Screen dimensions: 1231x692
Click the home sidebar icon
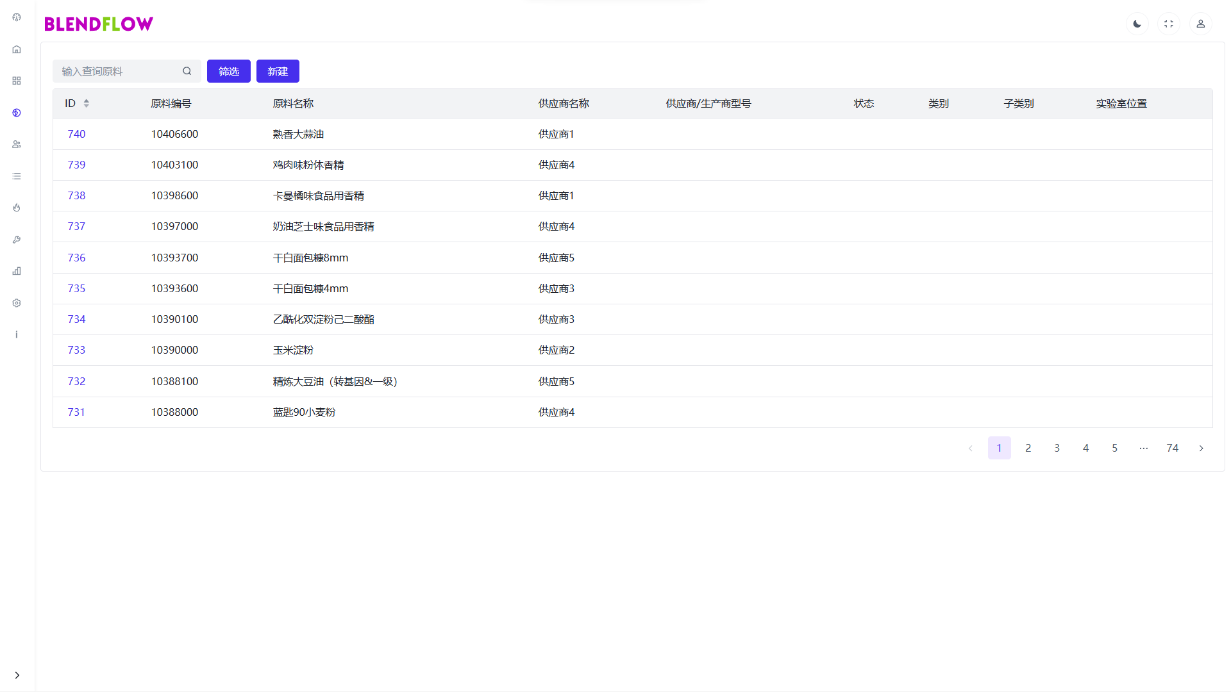pyautogui.click(x=17, y=49)
